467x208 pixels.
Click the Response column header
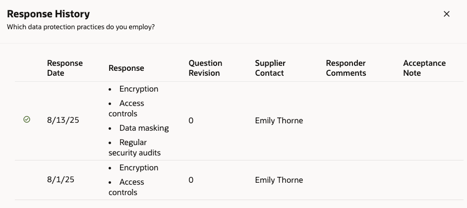(x=126, y=68)
